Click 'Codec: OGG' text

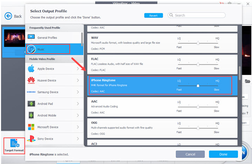point(98,134)
